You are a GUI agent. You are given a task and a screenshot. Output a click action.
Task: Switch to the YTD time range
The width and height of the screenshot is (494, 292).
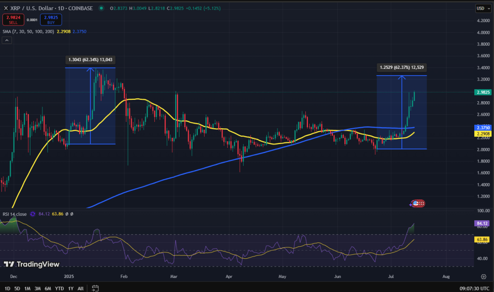click(59, 288)
